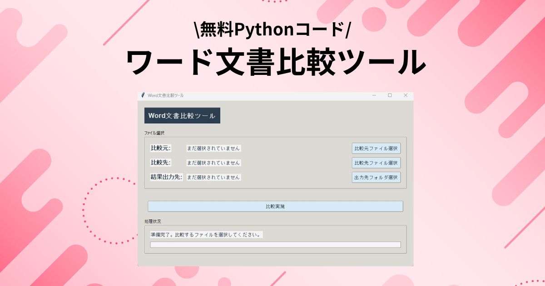
Task: Click the progress bar under 処理状況
Action: point(275,245)
